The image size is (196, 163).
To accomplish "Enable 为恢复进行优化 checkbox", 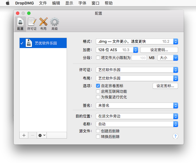I will [98, 97].
